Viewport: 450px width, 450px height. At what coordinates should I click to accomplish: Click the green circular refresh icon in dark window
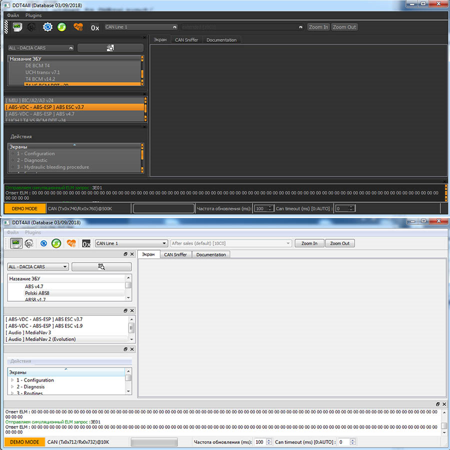click(x=61, y=27)
